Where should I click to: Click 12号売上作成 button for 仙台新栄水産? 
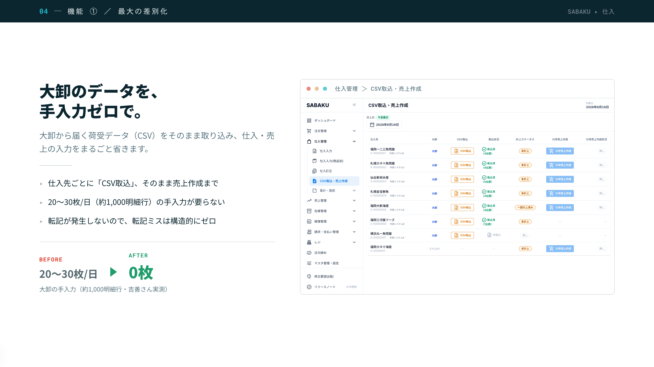[x=560, y=179]
